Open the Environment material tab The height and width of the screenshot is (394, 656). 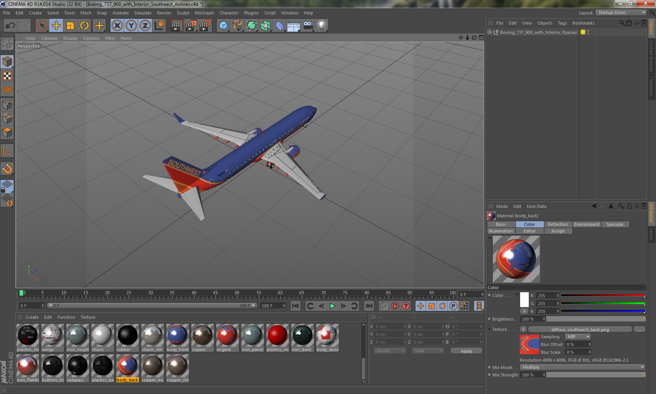pos(586,224)
